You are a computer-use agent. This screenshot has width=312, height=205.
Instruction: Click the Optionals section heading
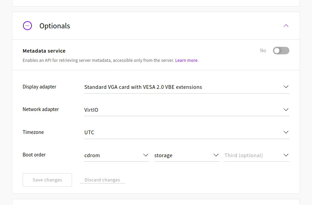55,26
